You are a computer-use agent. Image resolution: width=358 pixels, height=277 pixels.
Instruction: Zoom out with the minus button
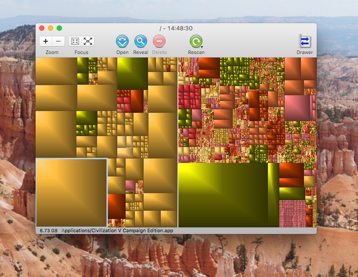click(58, 41)
